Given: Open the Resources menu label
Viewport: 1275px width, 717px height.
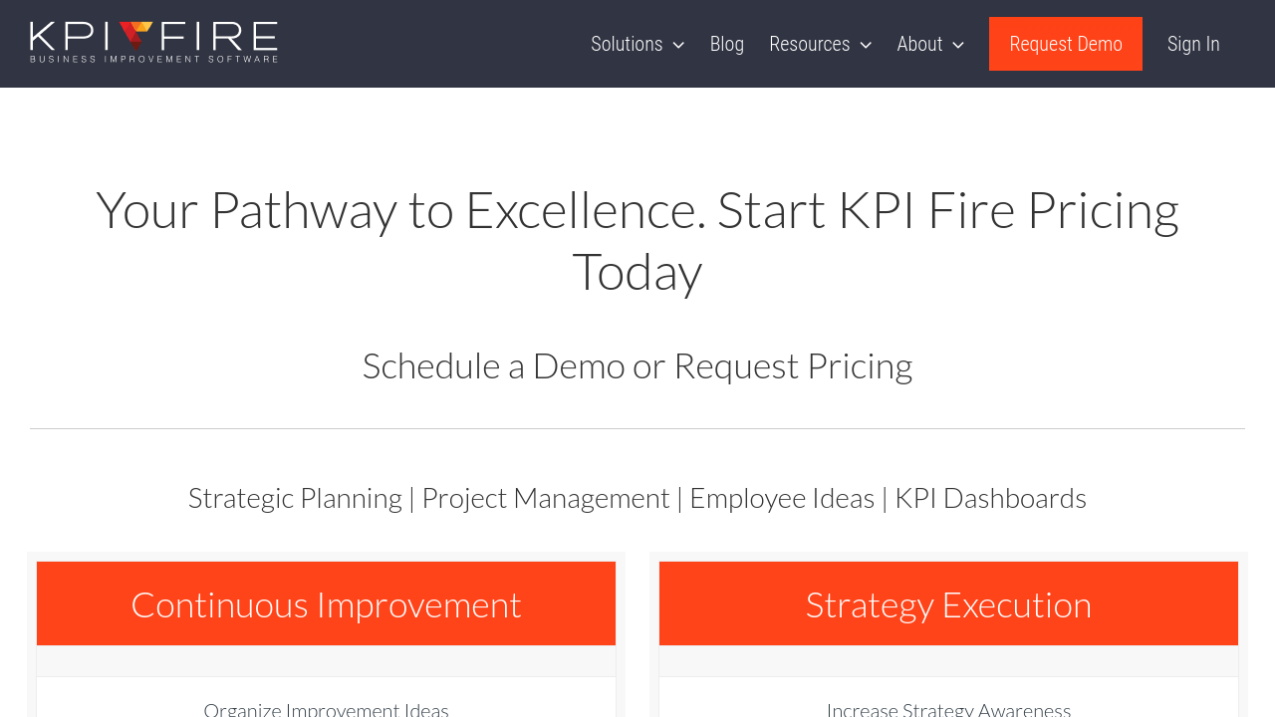Looking at the screenshot, I should coord(809,45).
